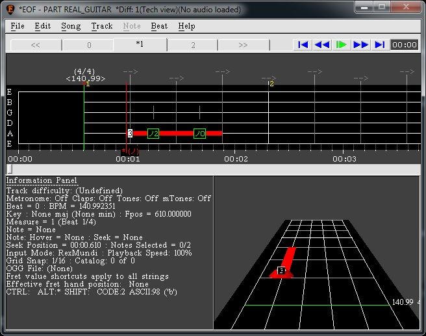Select the fret 3 note on A string

click(x=130, y=133)
